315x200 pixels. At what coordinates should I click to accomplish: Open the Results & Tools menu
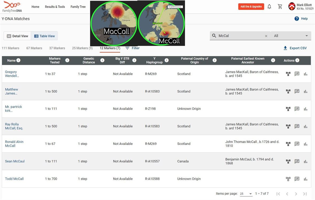[55, 7]
